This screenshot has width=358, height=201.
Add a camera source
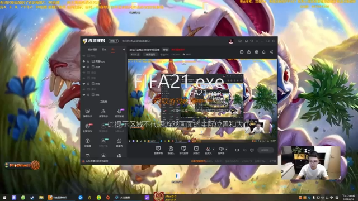[171, 150]
